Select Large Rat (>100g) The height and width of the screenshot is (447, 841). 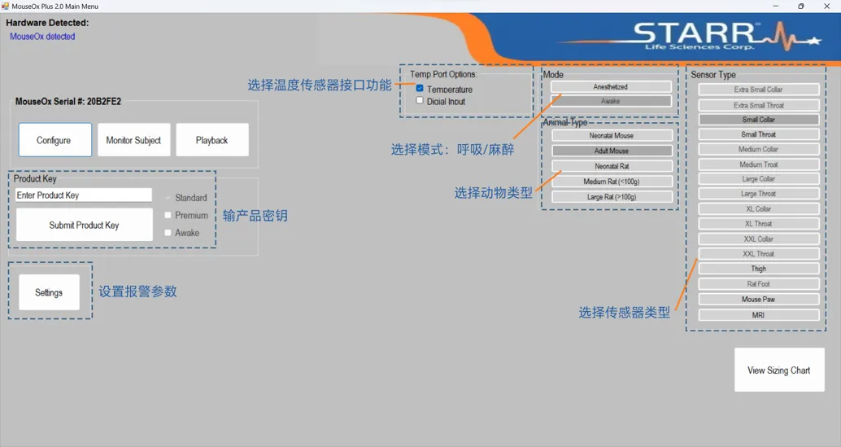[612, 197]
